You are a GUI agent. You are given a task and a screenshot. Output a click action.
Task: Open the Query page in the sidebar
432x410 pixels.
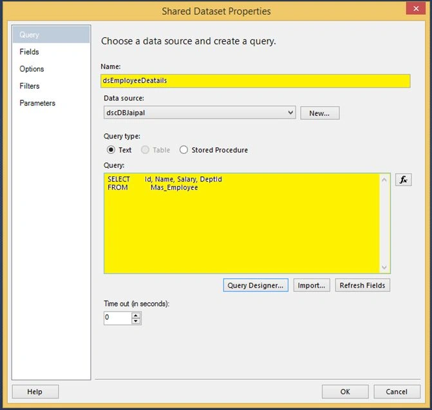click(52, 35)
